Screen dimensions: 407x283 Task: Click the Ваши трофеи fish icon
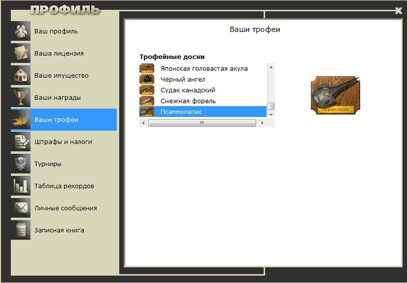(21, 120)
